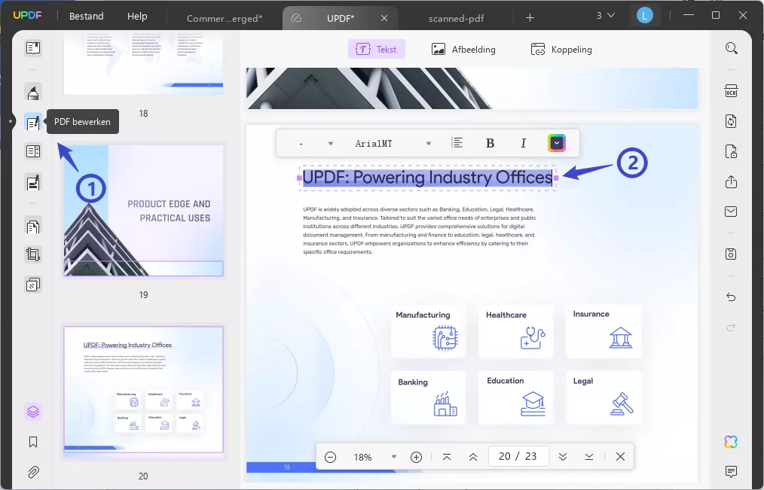Viewport: 764px width, 490px height.
Task: Click the Banking card in the document
Action: pos(428,397)
